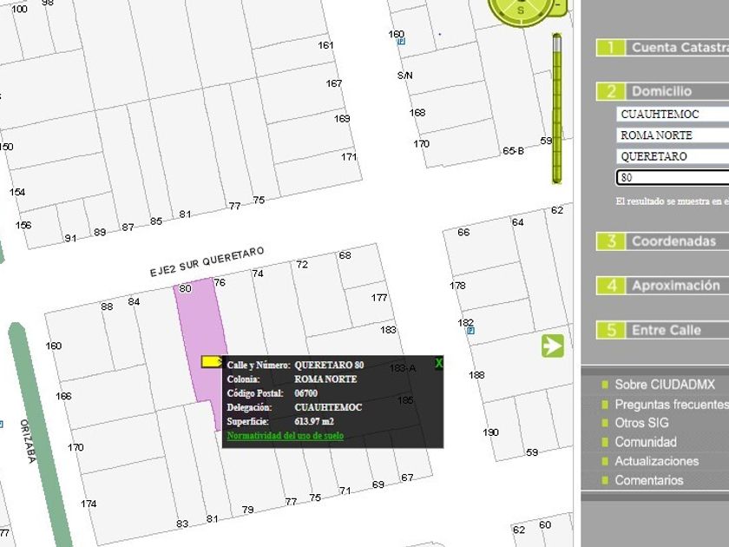Image resolution: width=729 pixels, height=547 pixels.
Task: Click parcel number 167 on the map
Action: pyautogui.click(x=334, y=83)
